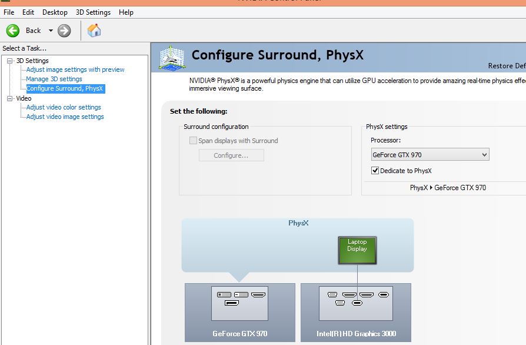
Task: Toggle Span displays with Surround checkbox
Action: pos(193,141)
